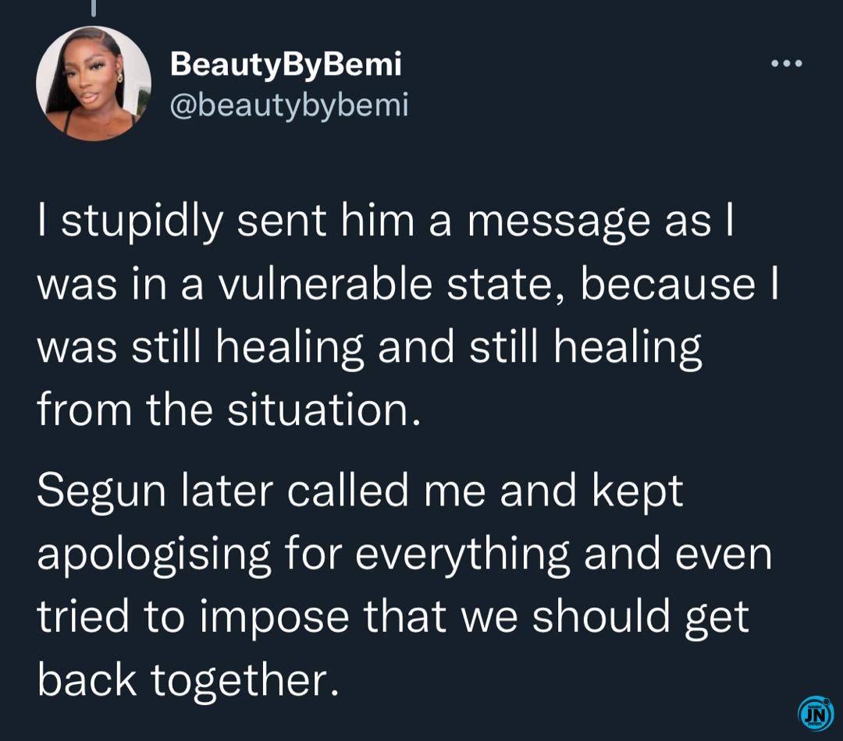
Task: Open the three-dot more options menu
Action: point(787,63)
